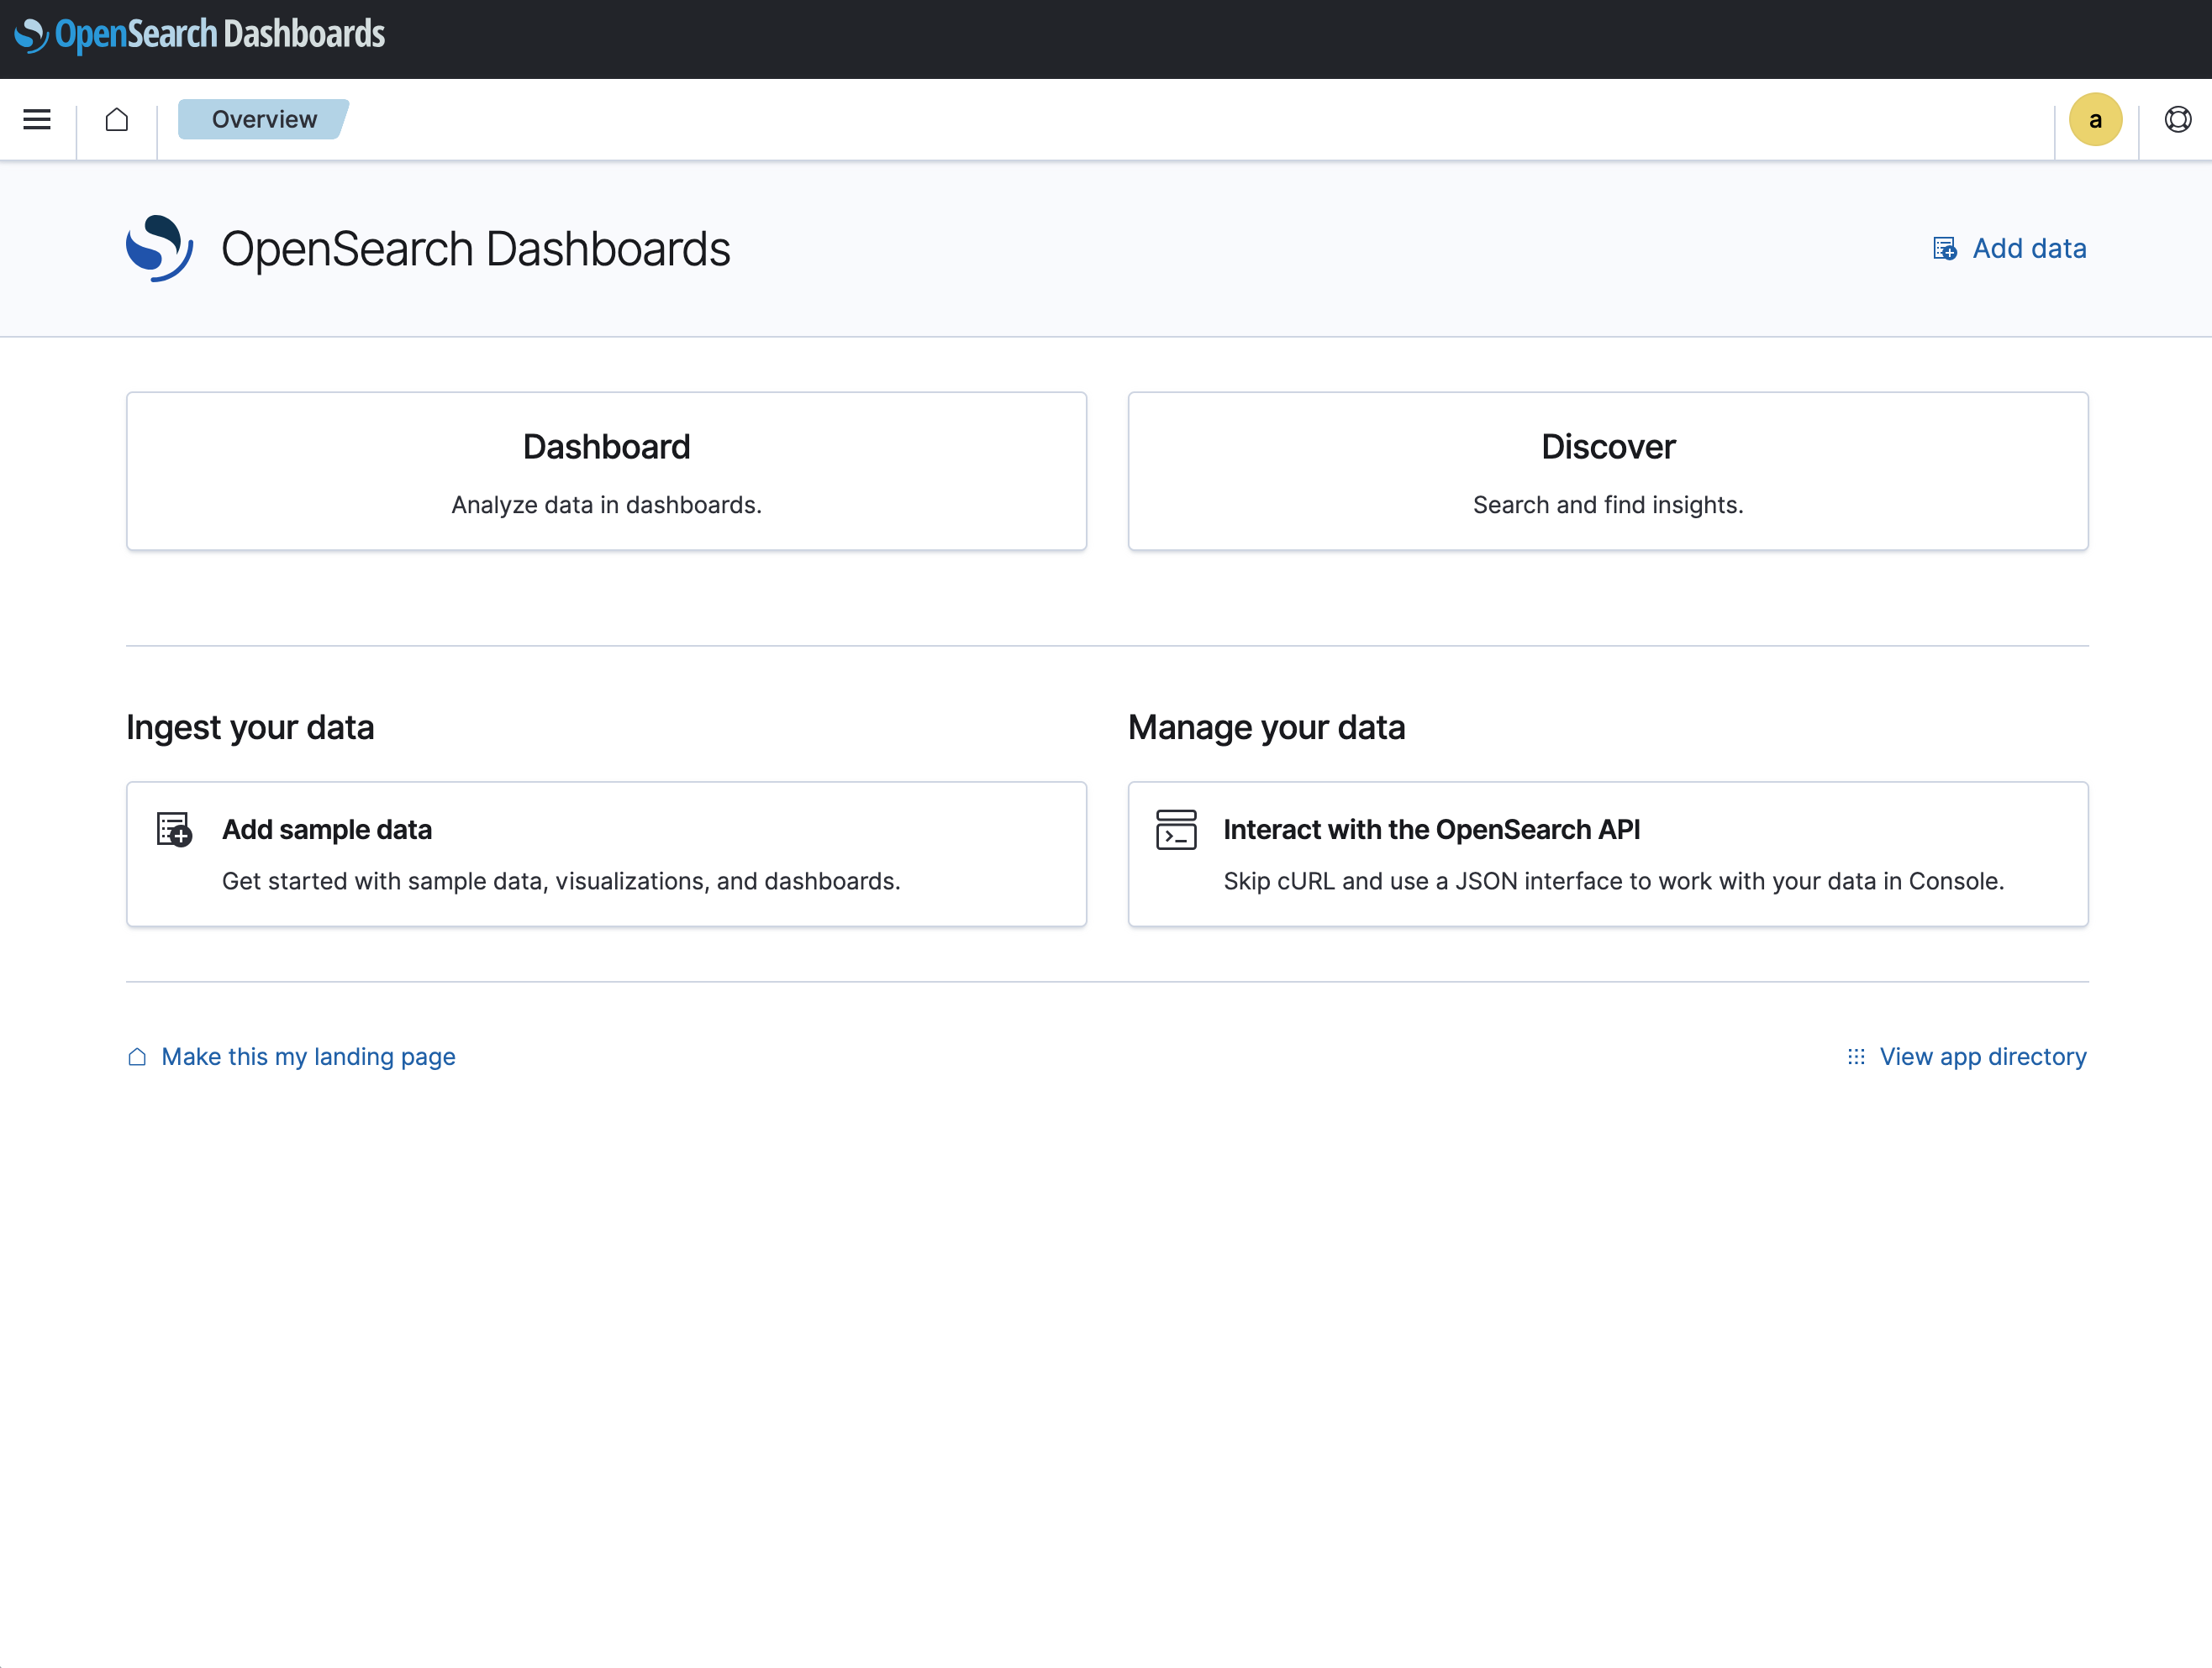Open the hamburger navigation menu

click(37, 120)
